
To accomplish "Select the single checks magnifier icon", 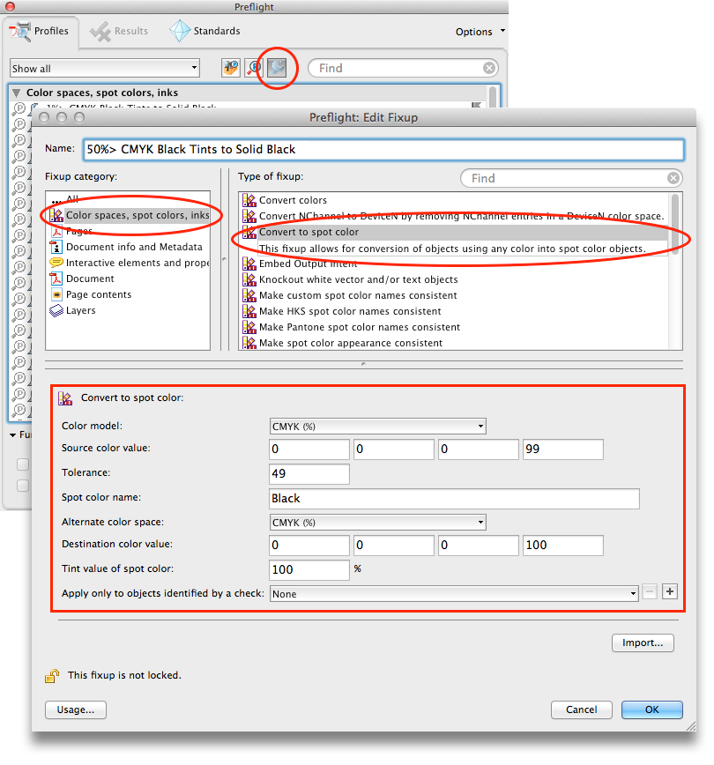I will (x=254, y=68).
